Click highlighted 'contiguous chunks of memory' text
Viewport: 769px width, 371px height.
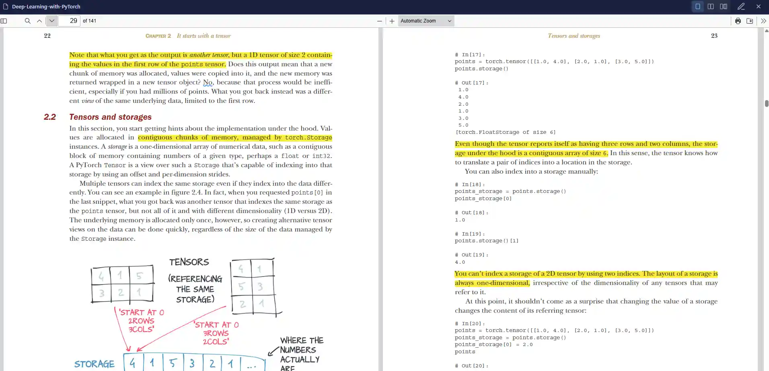188,137
